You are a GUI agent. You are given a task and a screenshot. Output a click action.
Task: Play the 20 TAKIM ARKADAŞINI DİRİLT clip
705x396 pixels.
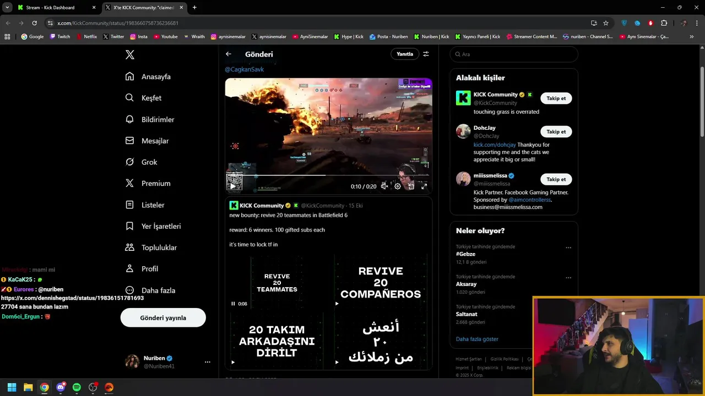[x=233, y=362]
